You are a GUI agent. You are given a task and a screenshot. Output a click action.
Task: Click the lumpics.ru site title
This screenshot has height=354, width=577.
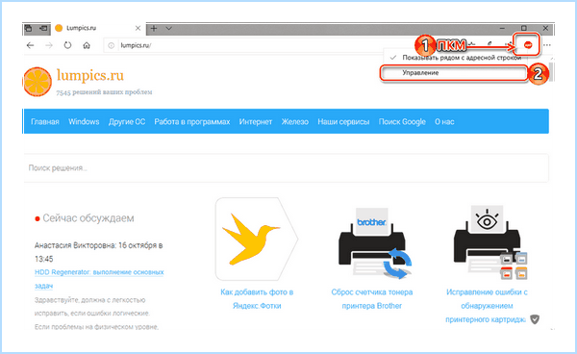[90, 75]
